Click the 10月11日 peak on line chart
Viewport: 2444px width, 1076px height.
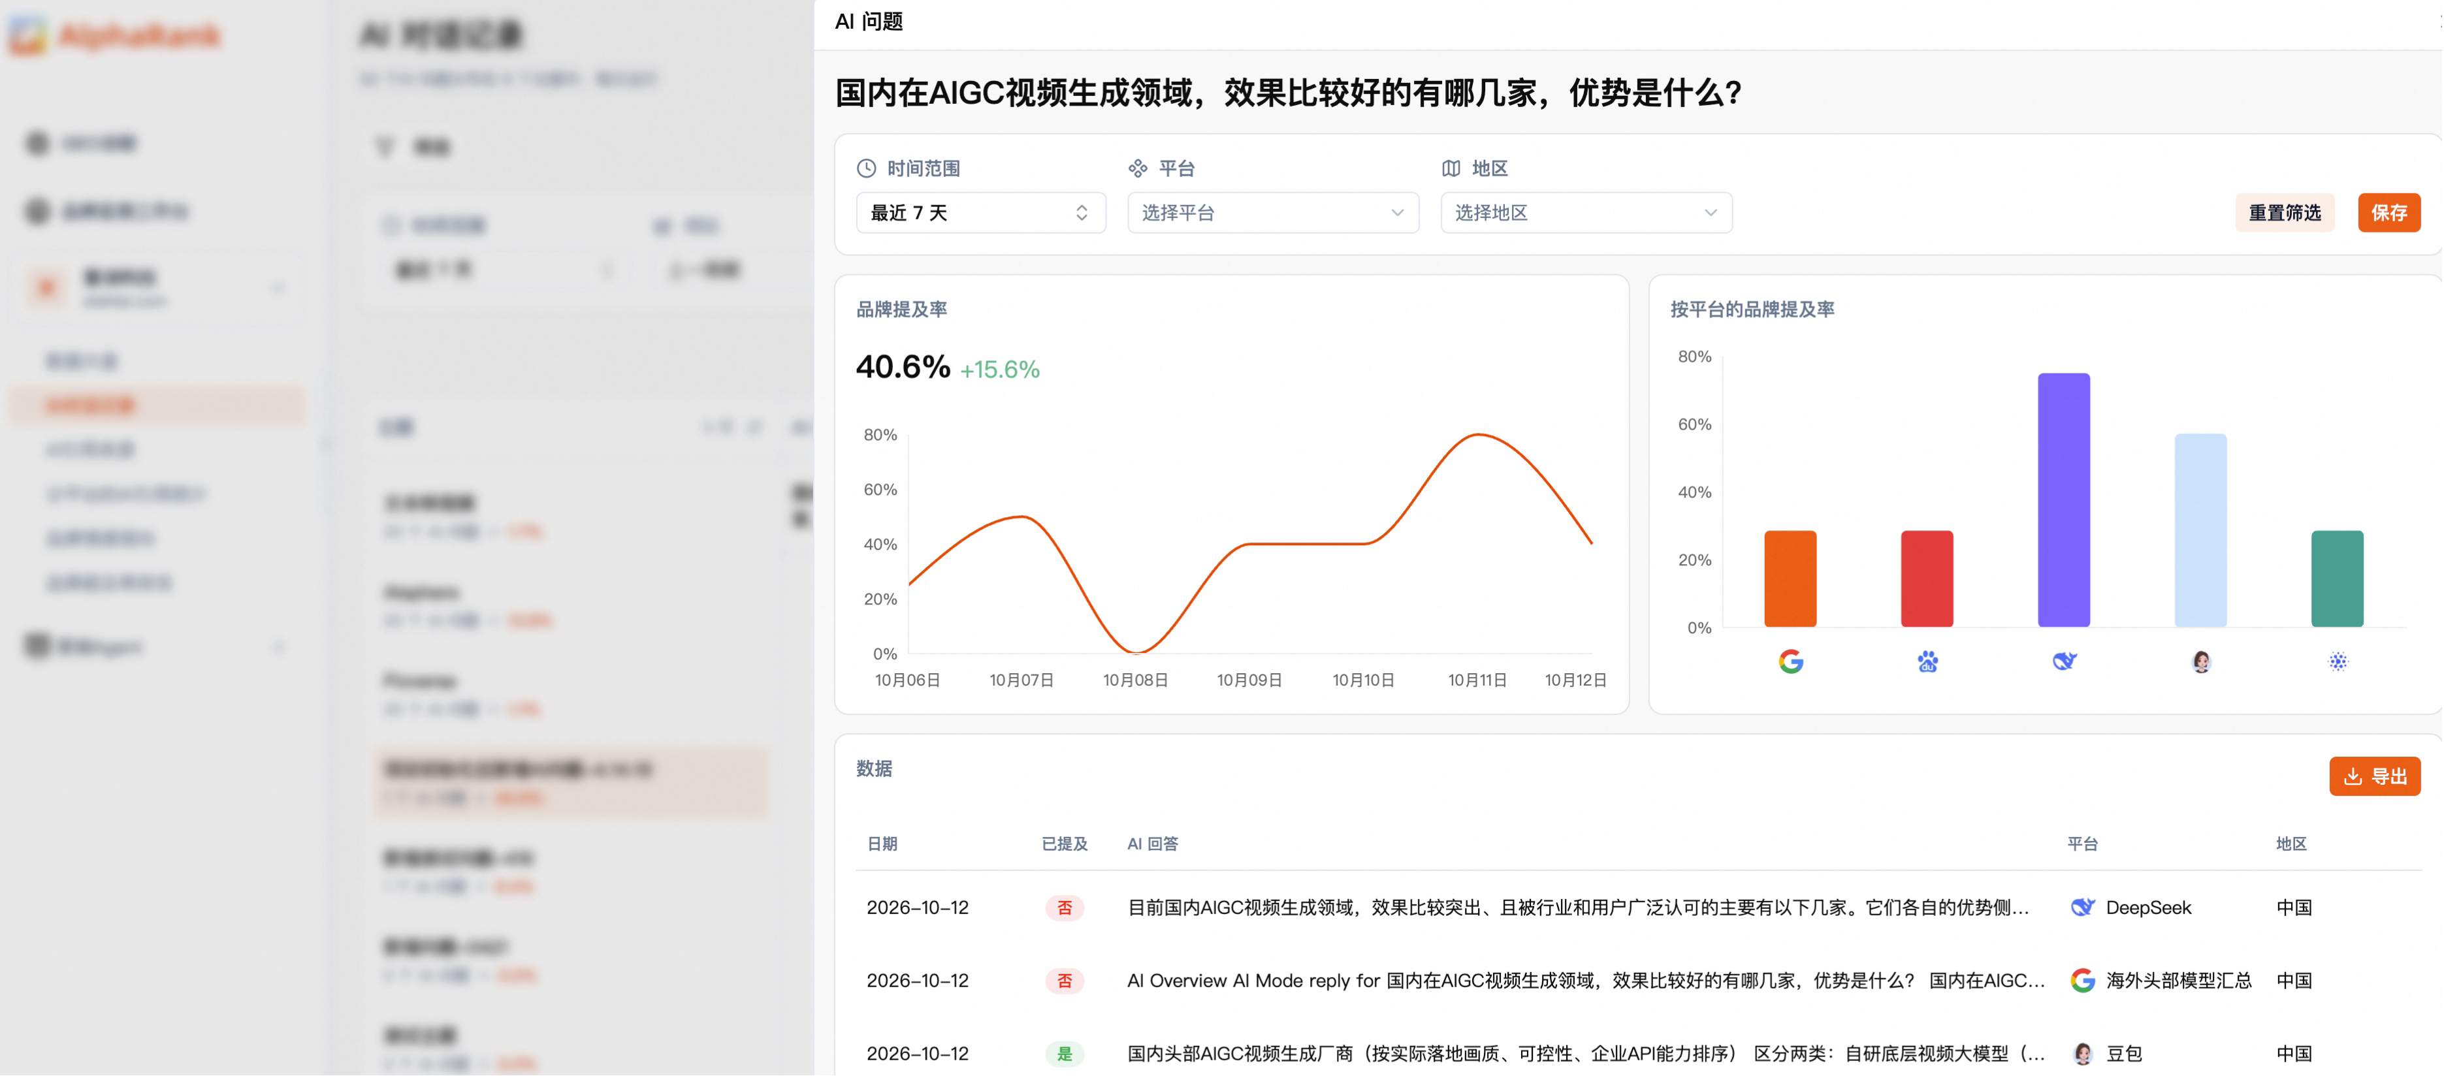point(1477,435)
